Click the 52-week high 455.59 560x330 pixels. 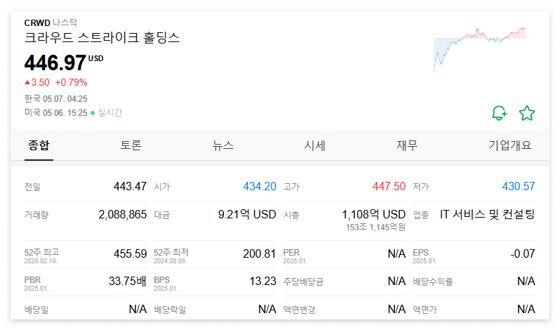click(x=130, y=254)
